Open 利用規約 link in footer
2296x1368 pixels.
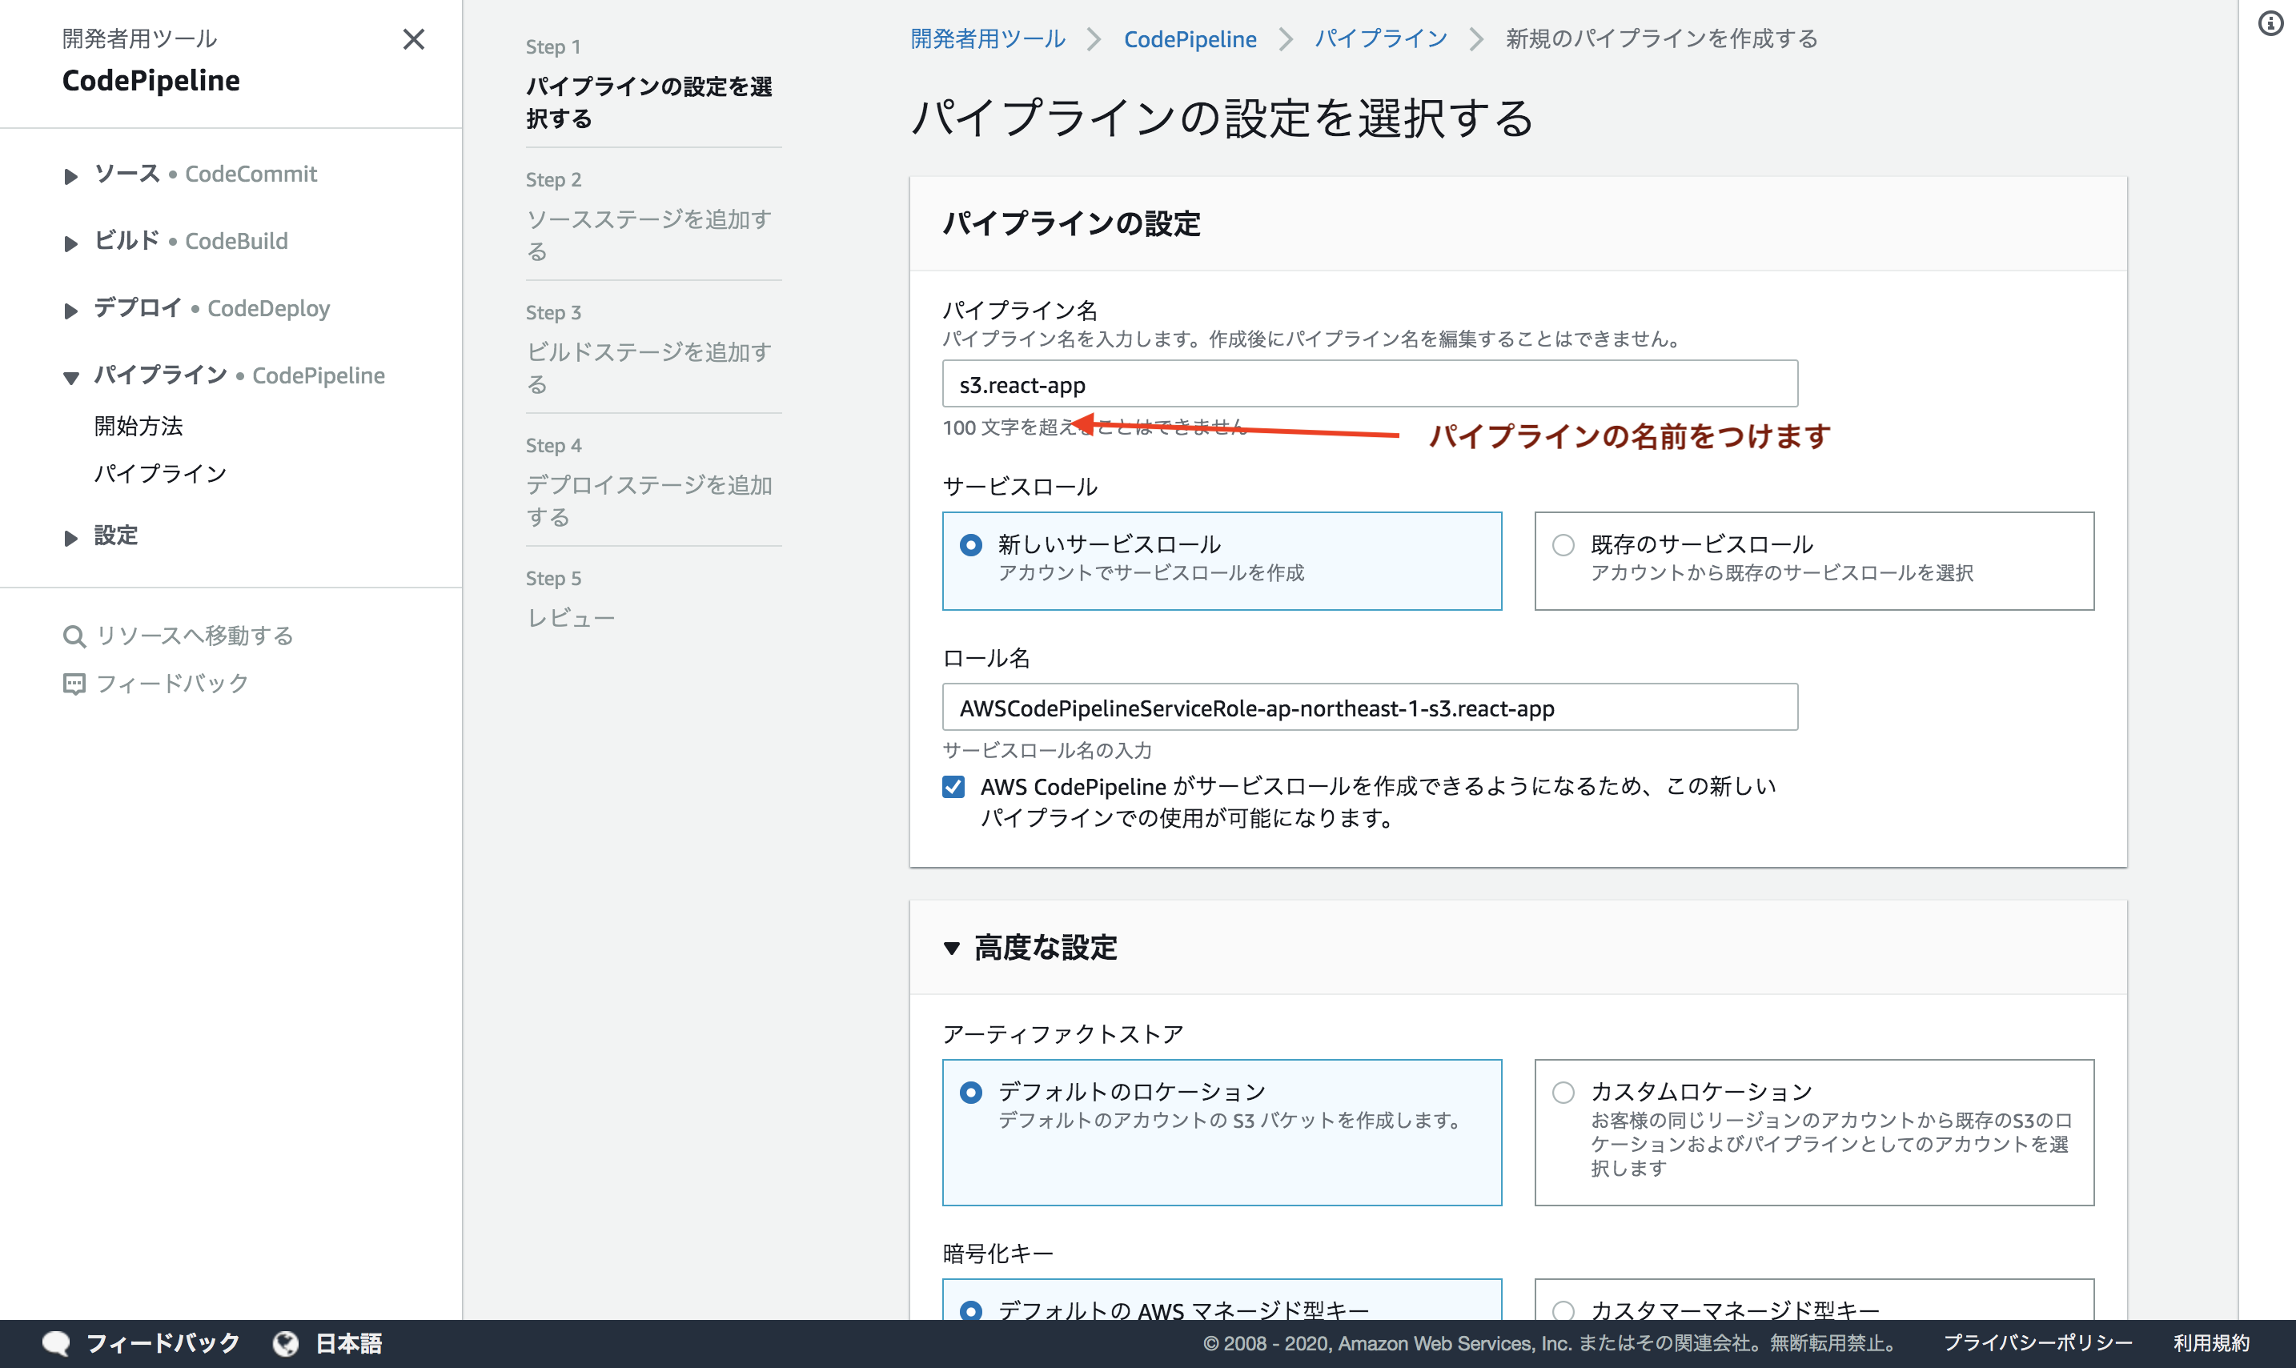click(2211, 1343)
